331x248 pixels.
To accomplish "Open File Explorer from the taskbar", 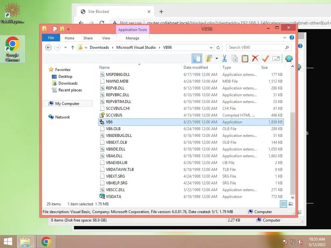I will (x=25, y=242).
